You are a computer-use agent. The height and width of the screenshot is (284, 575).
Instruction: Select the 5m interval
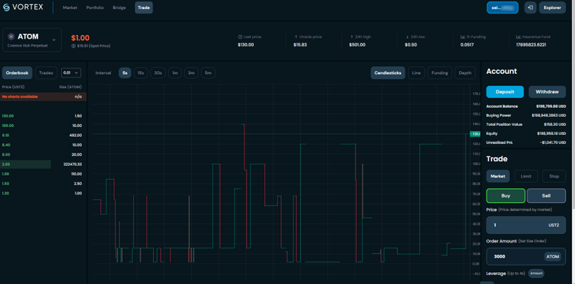click(x=208, y=73)
